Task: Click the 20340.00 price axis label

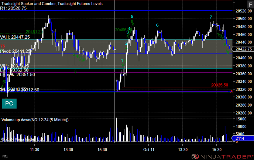Action: 244,81
